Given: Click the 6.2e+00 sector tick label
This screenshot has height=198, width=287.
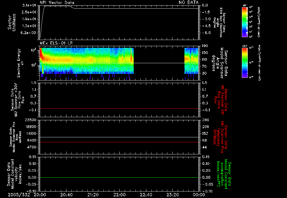Looking at the screenshot, I should pos(29,33).
